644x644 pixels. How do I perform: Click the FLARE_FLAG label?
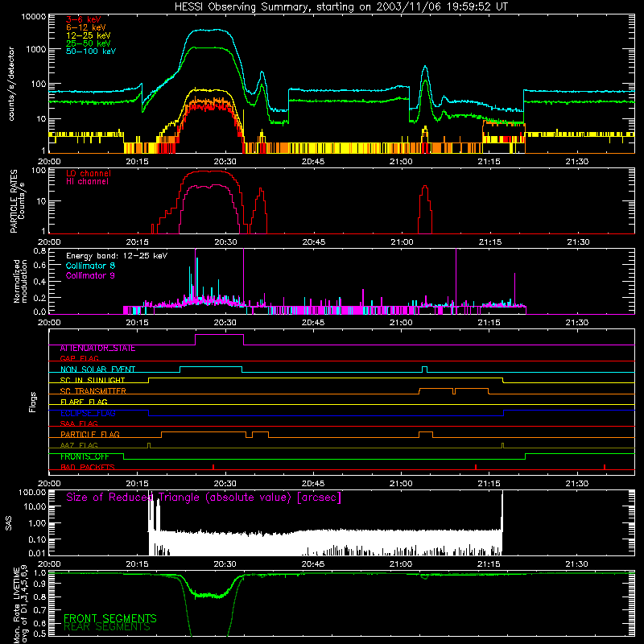84,402
